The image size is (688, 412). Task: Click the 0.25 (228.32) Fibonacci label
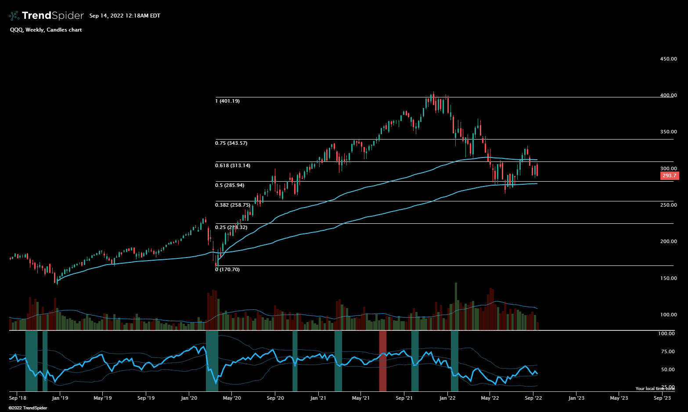pyautogui.click(x=231, y=228)
